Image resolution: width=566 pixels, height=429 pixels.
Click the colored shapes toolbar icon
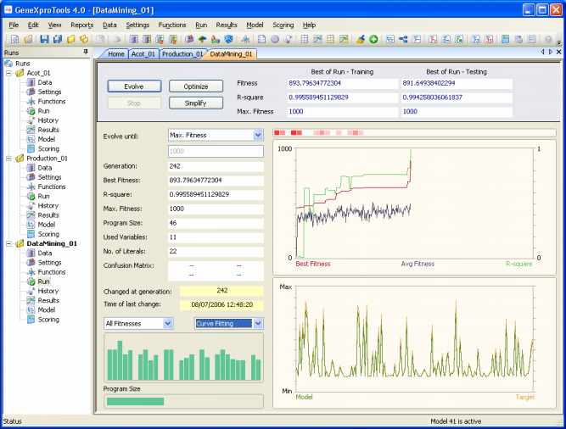click(216, 39)
